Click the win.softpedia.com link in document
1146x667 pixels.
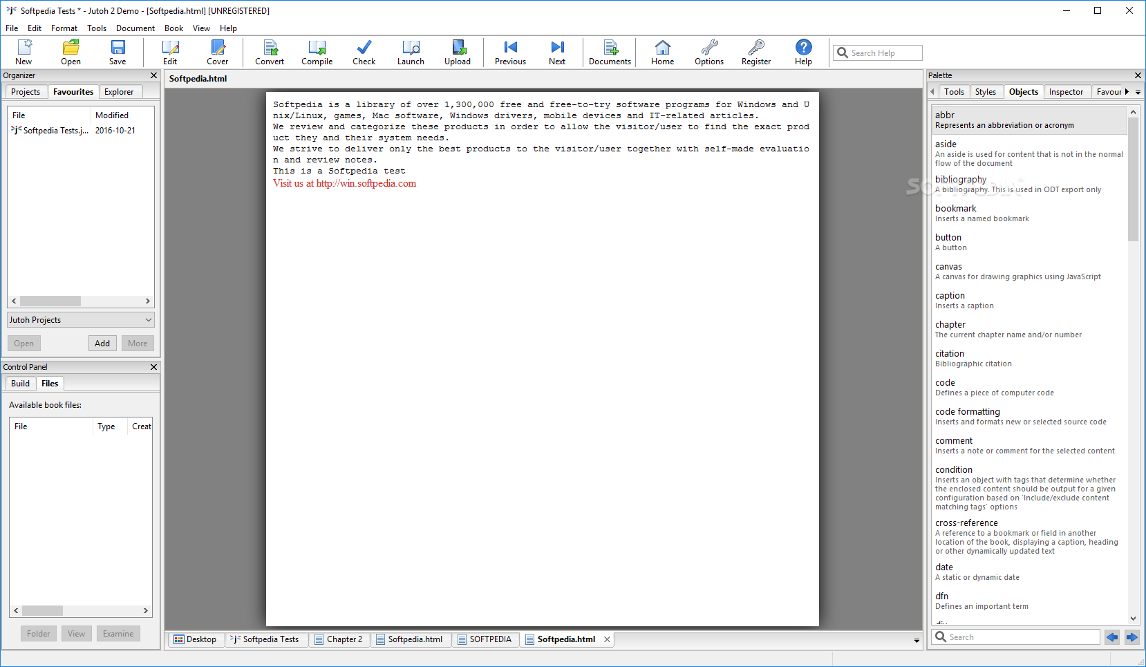tap(366, 183)
